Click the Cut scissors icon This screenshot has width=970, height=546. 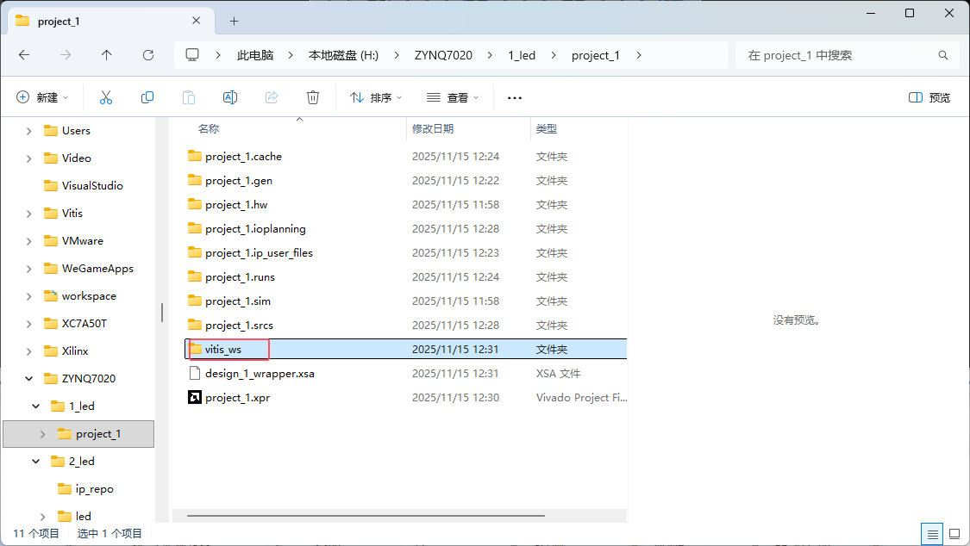[x=106, y=97]
